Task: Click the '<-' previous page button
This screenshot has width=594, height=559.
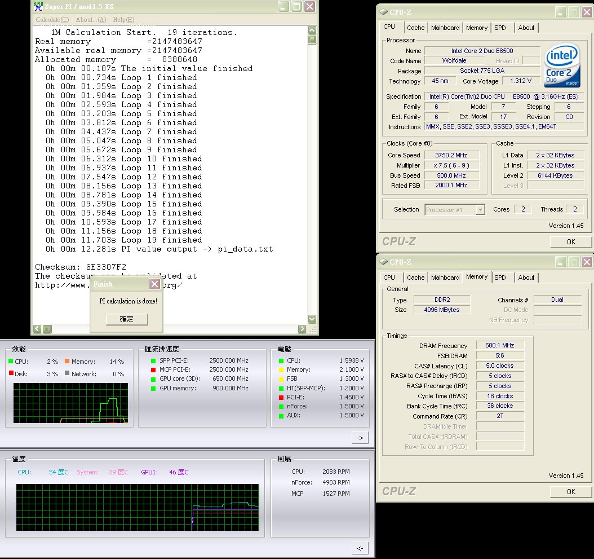Action: [360, 548]
